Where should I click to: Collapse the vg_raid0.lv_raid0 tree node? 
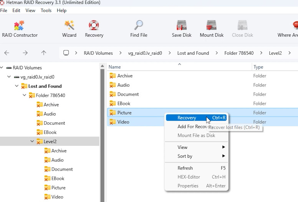coord(9,77)
